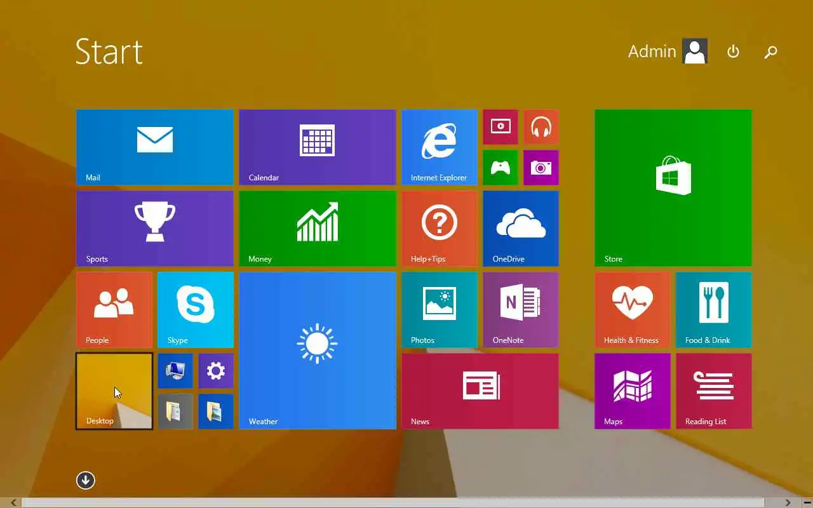The width and height of the screenshot is (813, 508).
Task: Show all apps with the down arrow
Action: click(x=86, y=481)
